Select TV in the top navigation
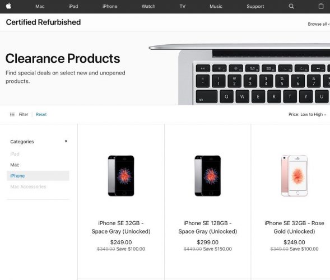This screenshot has height=280, width=330. point(183,6)
